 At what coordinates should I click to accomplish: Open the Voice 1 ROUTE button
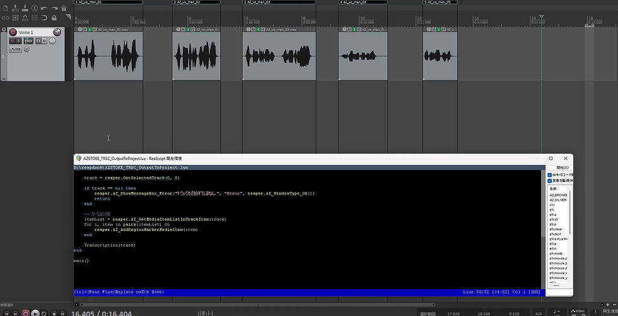tap(28, 41)
